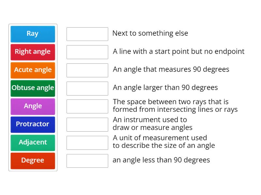Click the definition text 'Next to something else'
The width and height of the screenshot is (261, 195).
pos(151,33)
